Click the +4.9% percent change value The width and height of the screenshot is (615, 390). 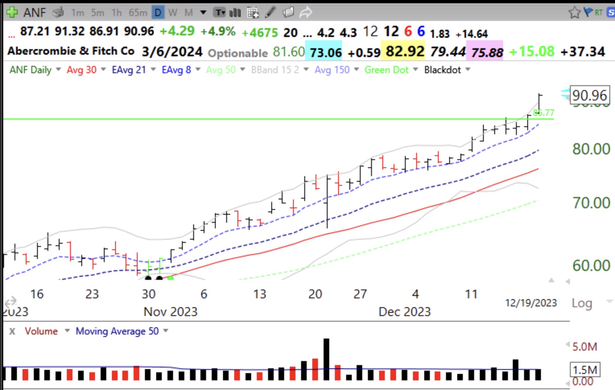(x=218, y=31)
